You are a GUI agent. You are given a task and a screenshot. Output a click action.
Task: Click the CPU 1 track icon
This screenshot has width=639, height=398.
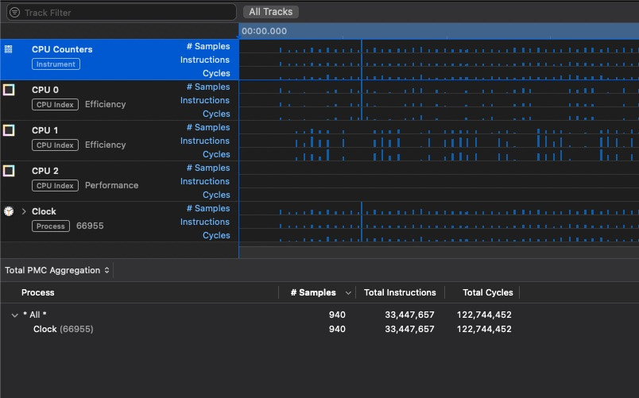click(9, 130)
